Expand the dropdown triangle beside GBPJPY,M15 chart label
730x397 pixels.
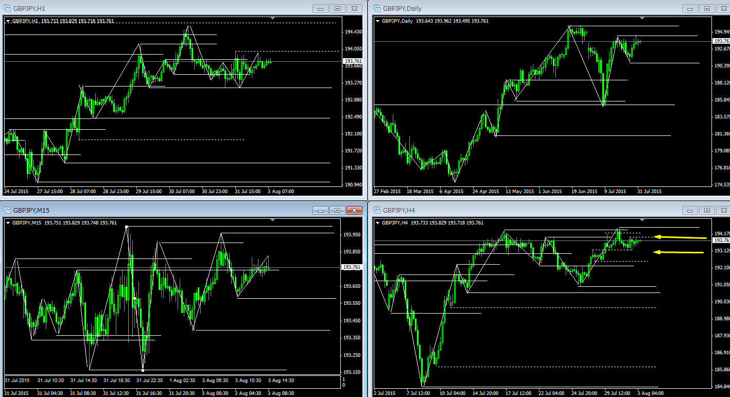point(8,223)
